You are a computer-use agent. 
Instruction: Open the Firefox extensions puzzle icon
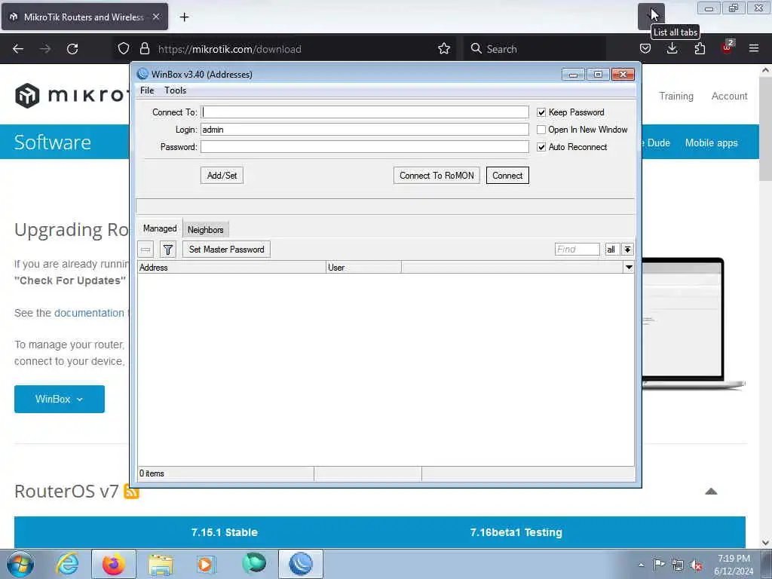click(700, 49)
